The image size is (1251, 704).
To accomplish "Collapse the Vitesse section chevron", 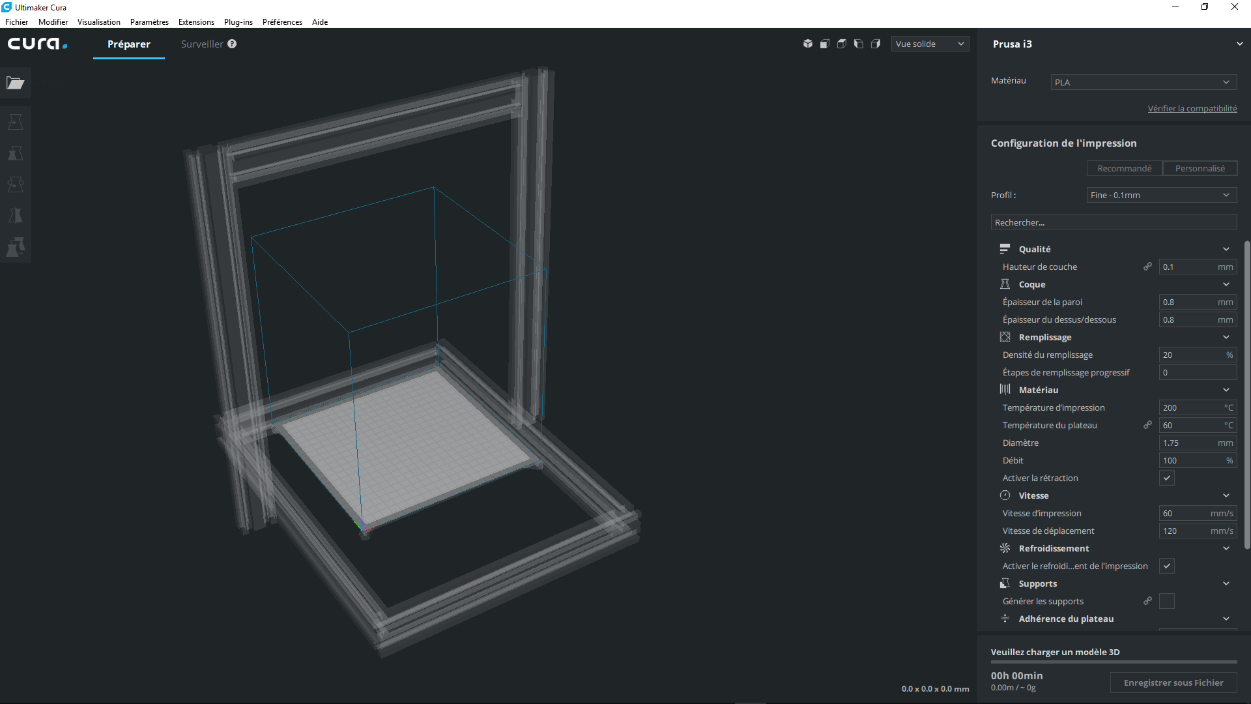I will coord(1226,495).
